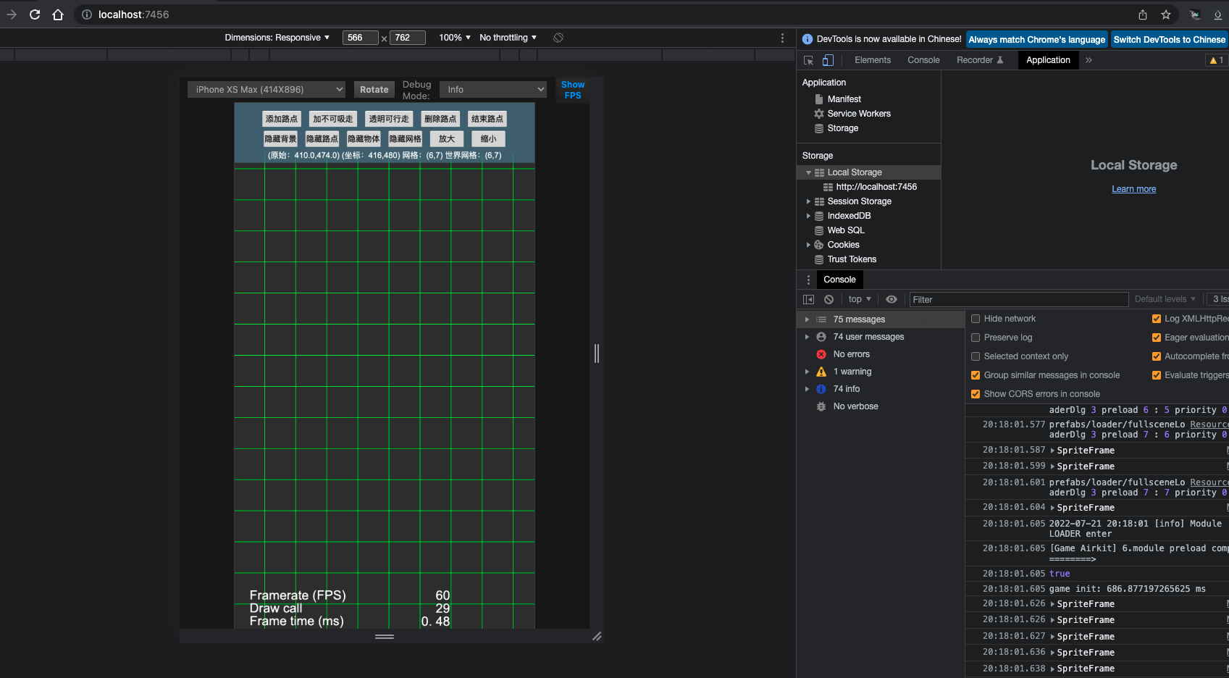Expand the Session Storage tree item
The image size is (1229, 678).
[x=808, y=201]
